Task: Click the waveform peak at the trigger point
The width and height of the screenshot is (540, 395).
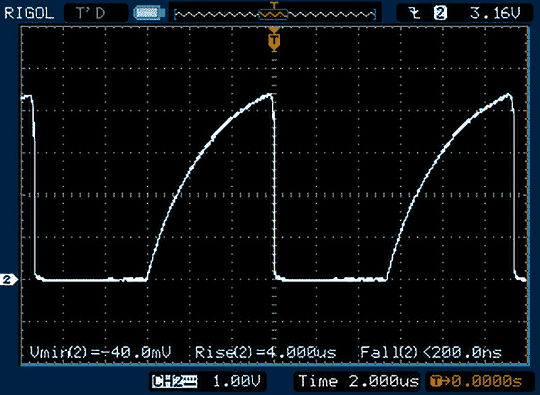Action: pyautogui.click(x=271, y=95)
